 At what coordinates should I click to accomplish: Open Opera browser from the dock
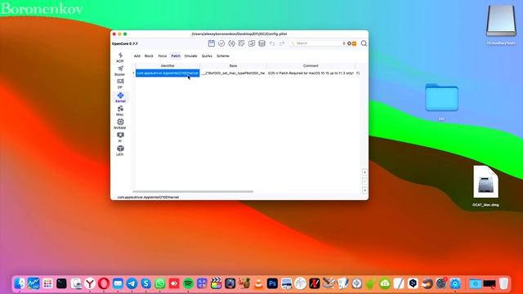pos(104,283)
